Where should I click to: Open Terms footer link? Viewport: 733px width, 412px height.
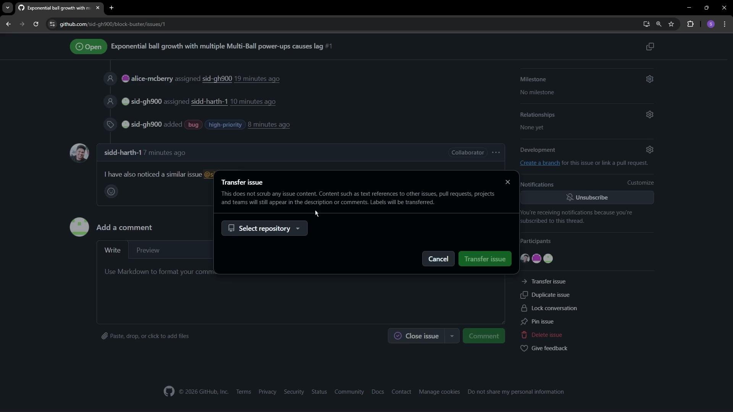click(244, 392)
